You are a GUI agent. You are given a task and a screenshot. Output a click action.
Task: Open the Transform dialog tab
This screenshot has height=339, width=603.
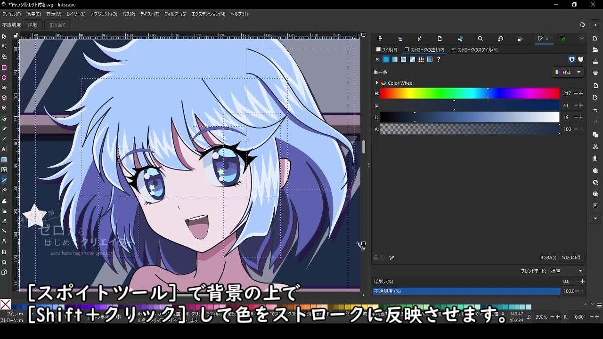click(500, 39)
